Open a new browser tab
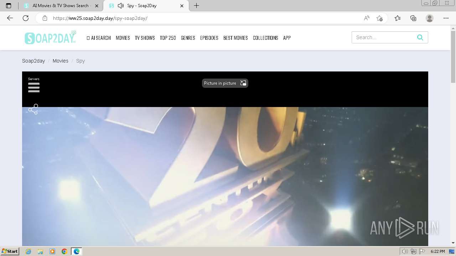Viewport: 456px width, 256px height. click(196, 6)
